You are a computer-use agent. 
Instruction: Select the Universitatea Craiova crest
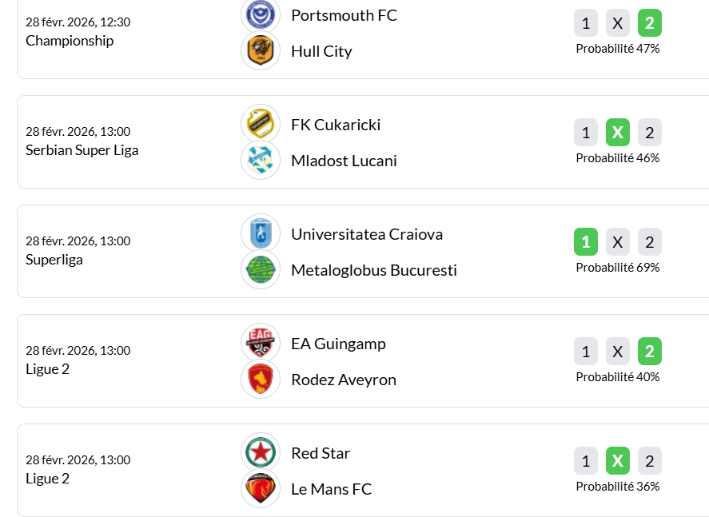[261, 233]
